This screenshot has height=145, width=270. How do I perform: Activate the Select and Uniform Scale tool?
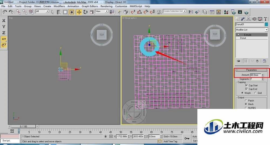click(x=92, y=12)
